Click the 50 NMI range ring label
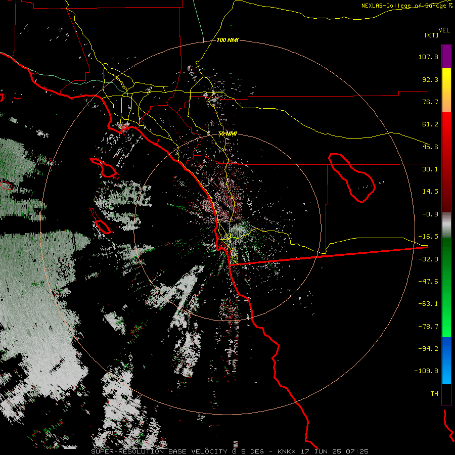Image resolution: width=455 pixels, height=455 pixels. [x=227, y=134]
